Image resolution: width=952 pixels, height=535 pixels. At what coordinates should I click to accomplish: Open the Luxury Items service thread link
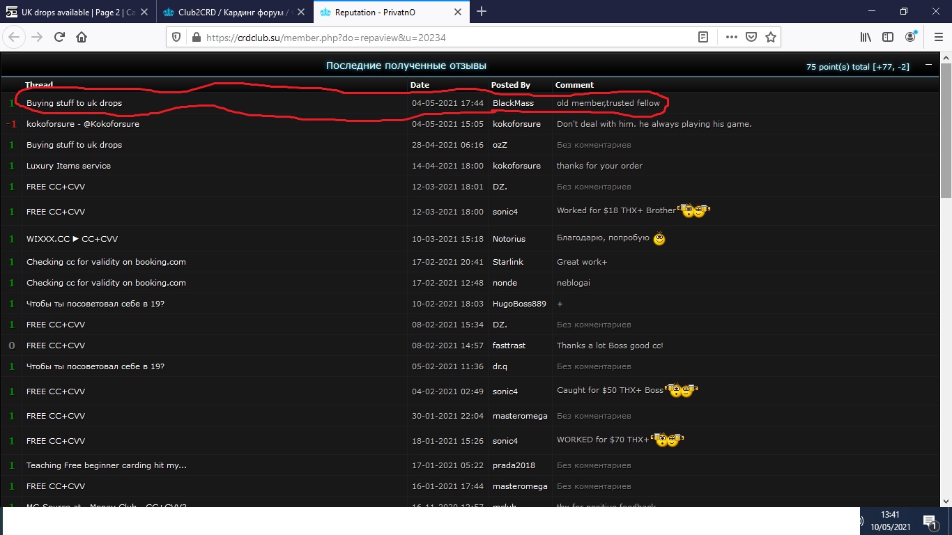(68, 166)
